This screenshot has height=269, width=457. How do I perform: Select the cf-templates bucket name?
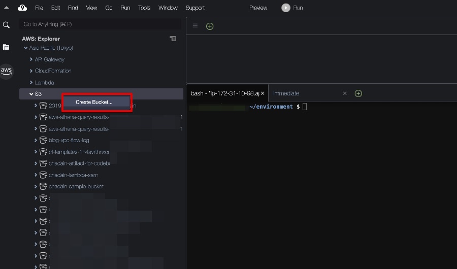coord(79,152)
